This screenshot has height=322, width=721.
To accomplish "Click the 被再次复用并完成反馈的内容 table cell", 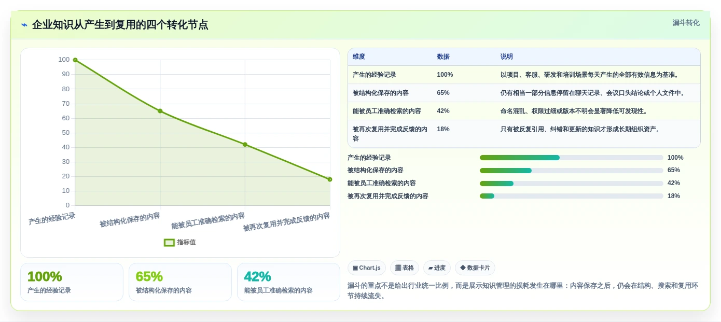I will (x=390, y=134).
